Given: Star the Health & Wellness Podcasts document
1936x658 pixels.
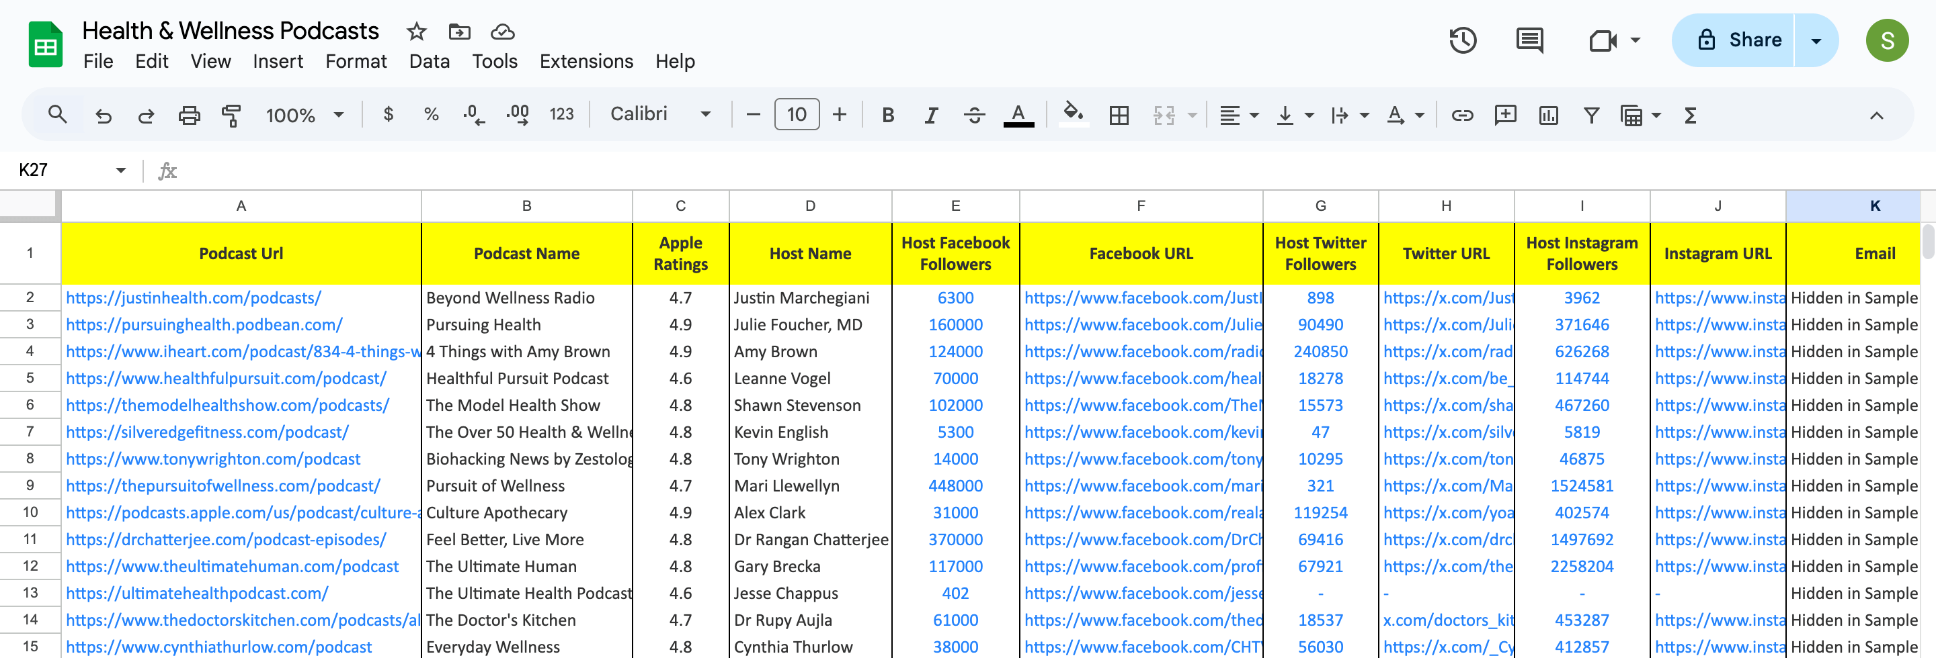Looking at the screenshot, I should click(416, 32).
